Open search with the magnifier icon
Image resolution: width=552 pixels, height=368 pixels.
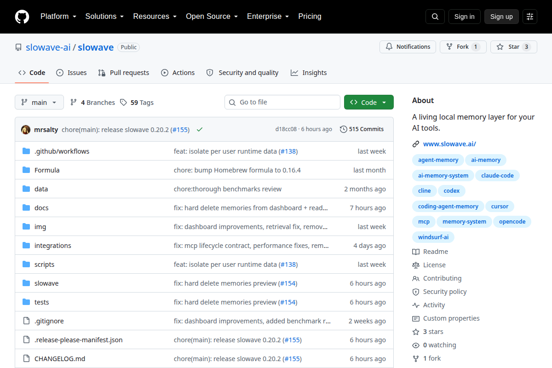click(435, 17)
